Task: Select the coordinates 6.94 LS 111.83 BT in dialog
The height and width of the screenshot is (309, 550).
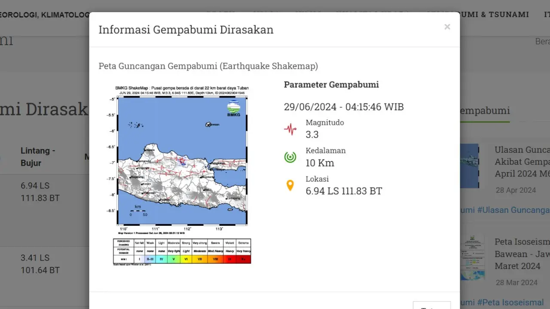Action: [x=344, y=191]
